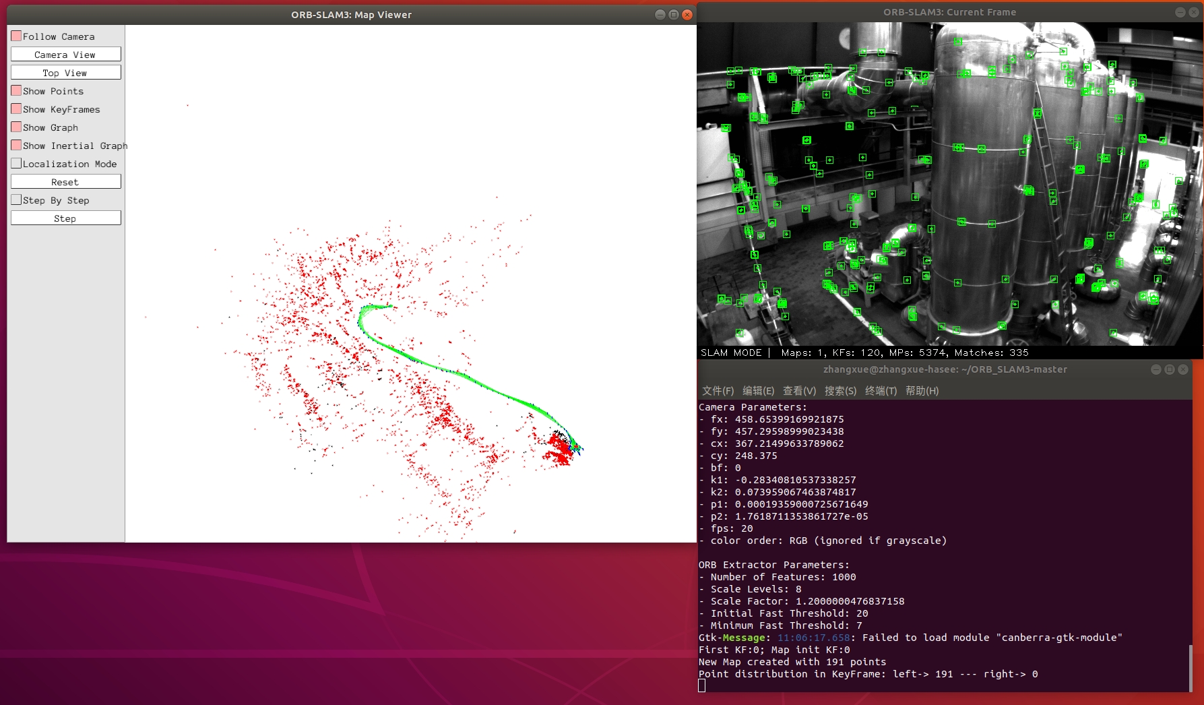Open the 终端(T) terminal menu
This screenshot has width=1204, height=705.
click(x=881, y=391)
